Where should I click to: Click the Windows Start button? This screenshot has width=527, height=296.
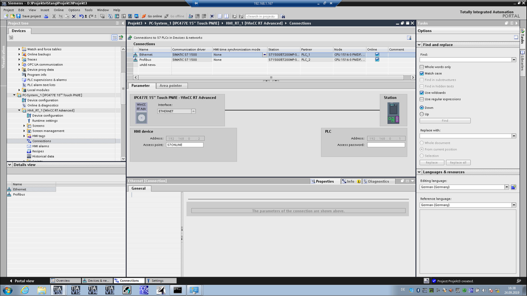(x=7, y=290)
